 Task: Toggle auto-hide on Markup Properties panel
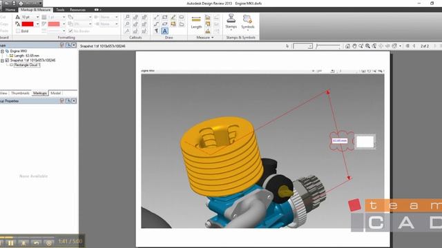[68, 101]
